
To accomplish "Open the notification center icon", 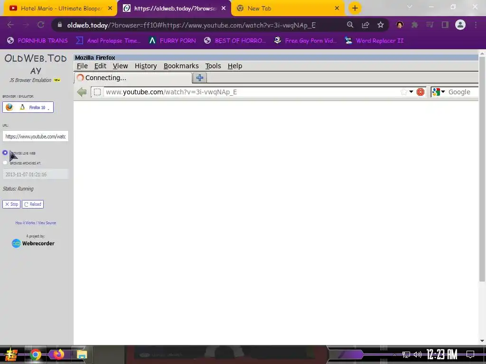I will [x=470, y=355].
